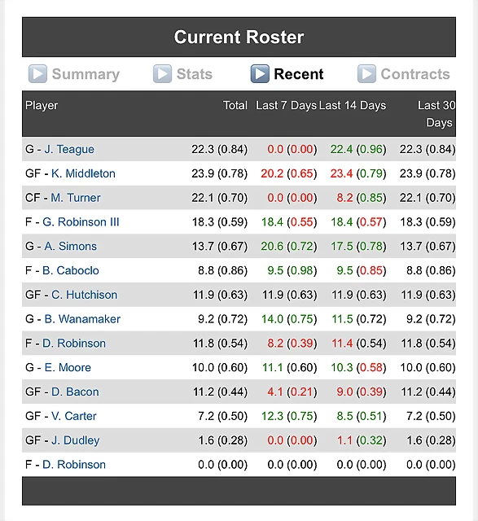Viewport: 478px width, 521px height.
Task: Click the Last 7 Days column header
Action: pyautogui.click(x=286, y=105)
